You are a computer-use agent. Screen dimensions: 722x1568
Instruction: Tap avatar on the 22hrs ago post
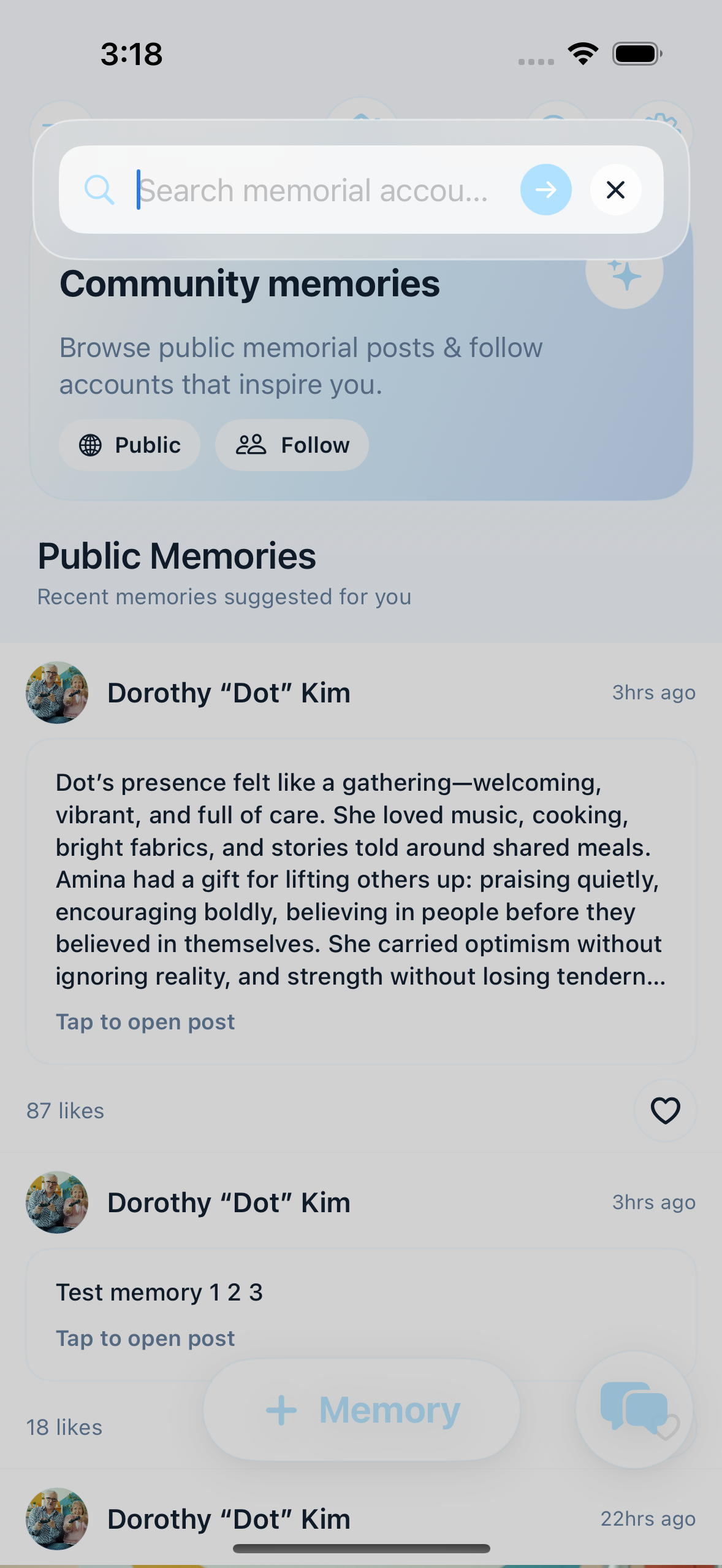coord(57,1519)
